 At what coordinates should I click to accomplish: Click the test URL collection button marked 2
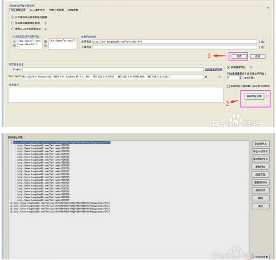click(254, 96)
